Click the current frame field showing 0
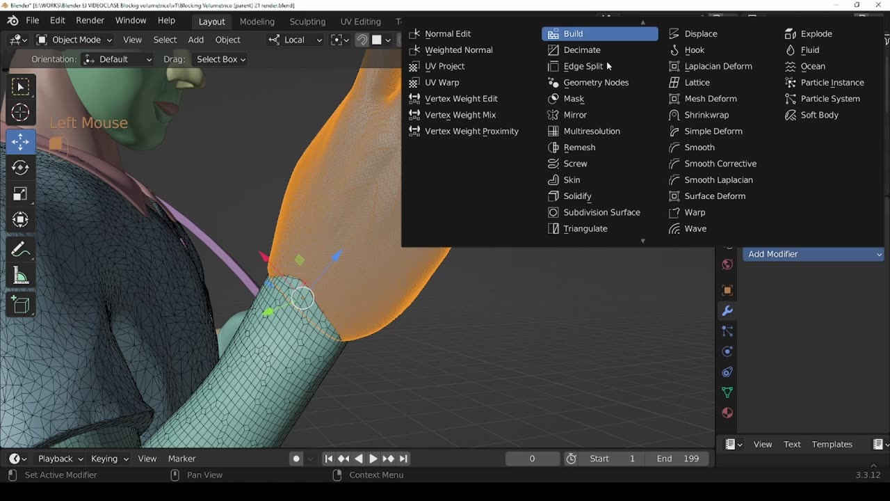Image resolution: width=890 pixels, height=501 pixels. (x=533, y=459)
